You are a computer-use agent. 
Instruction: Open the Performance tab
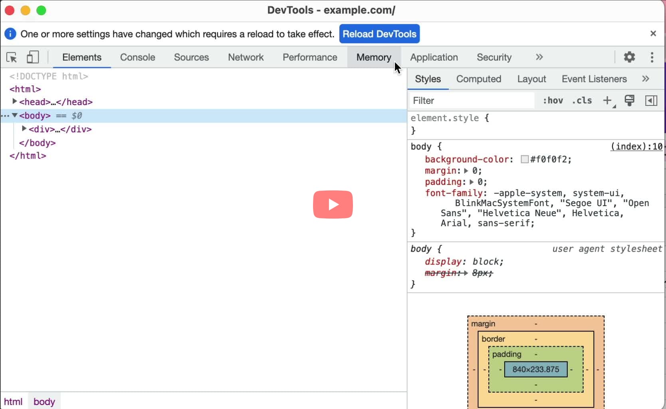[x=310, y=57]
